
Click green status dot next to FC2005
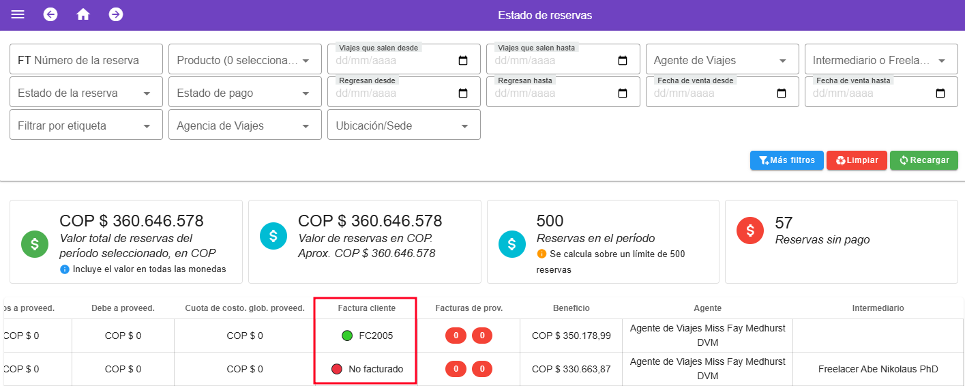(347, 336)
